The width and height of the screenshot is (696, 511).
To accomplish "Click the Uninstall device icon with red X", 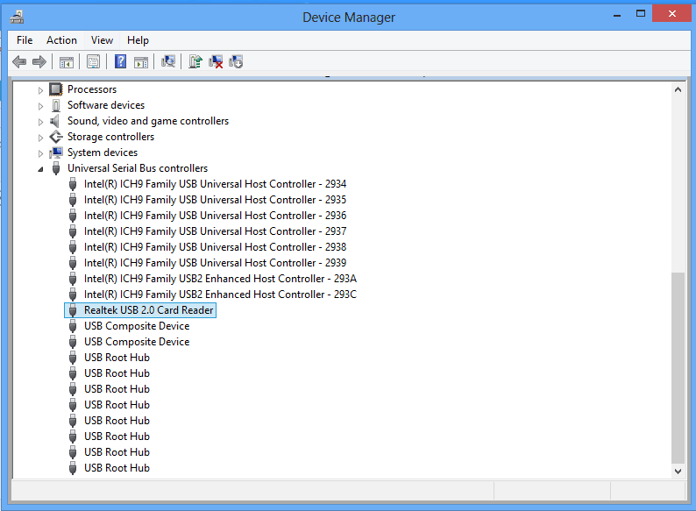I will click(x=216, y=61).
